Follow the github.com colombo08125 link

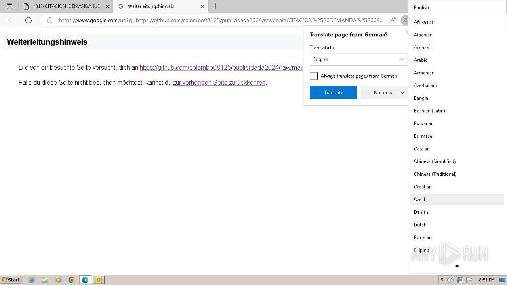click(x=221, y=67)
